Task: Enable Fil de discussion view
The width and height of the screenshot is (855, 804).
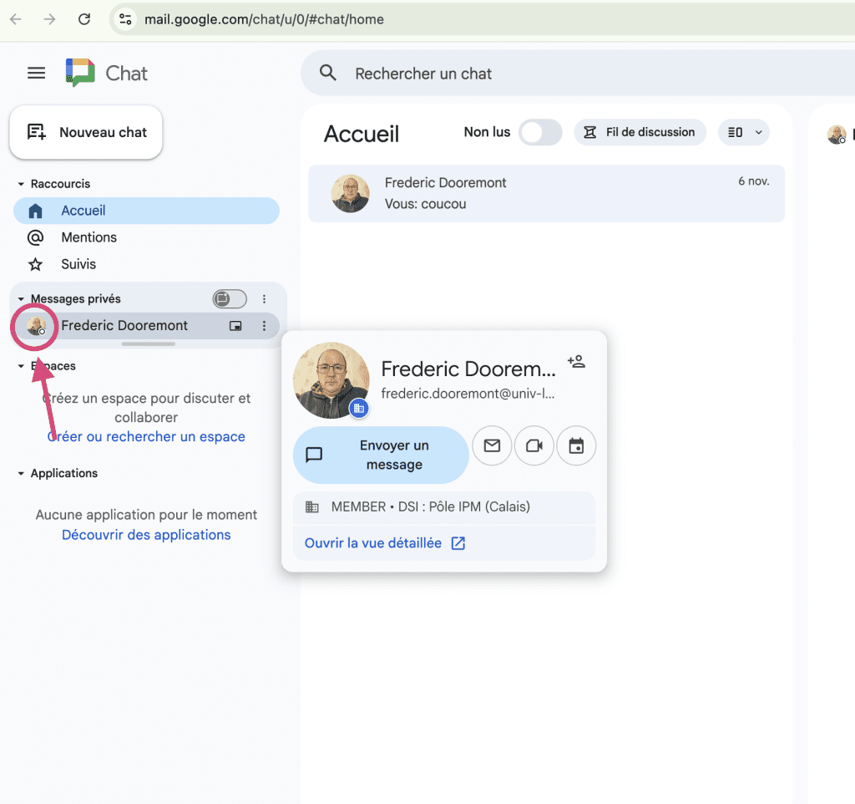Action: [640, 132]
